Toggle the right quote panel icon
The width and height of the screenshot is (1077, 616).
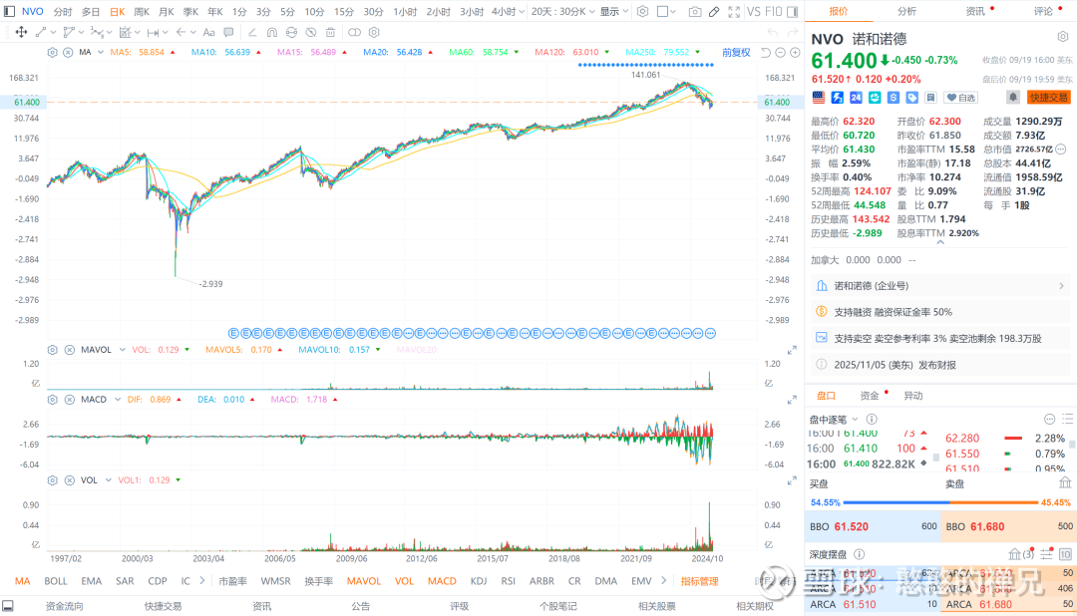click(x=792, y=12)
